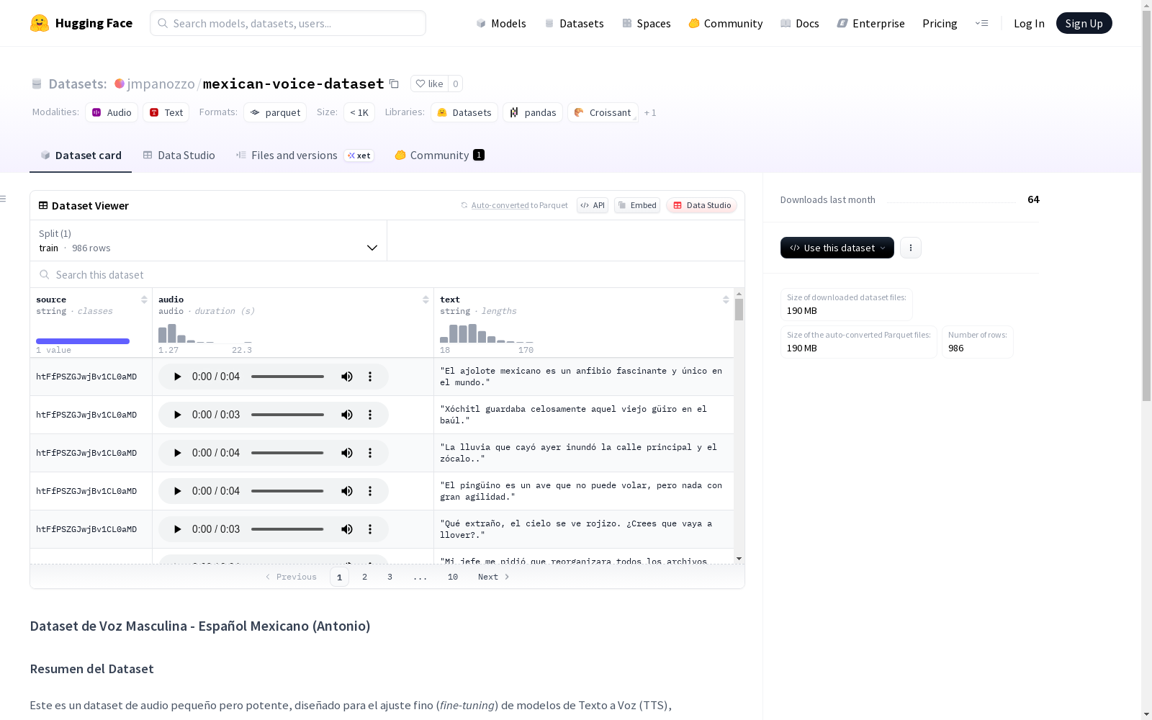Click the Hugging Face logo

point(81,23)
